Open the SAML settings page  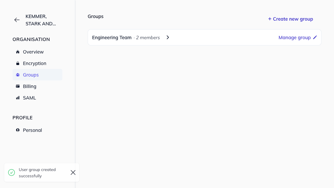coord(29,98)
